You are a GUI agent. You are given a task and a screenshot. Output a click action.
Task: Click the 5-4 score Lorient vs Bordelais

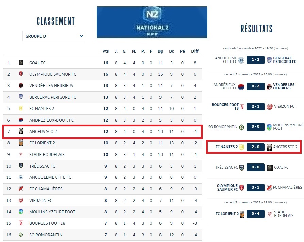click(x=255, y=214)
